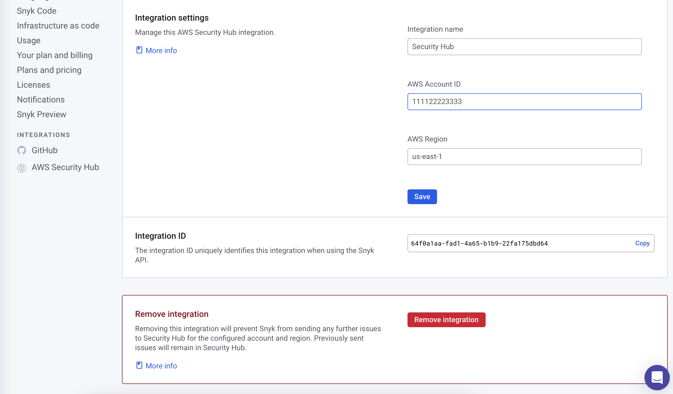This screenshot has height=394, width=673.
Task: Open Notifications settings
Action: (41, 100)
